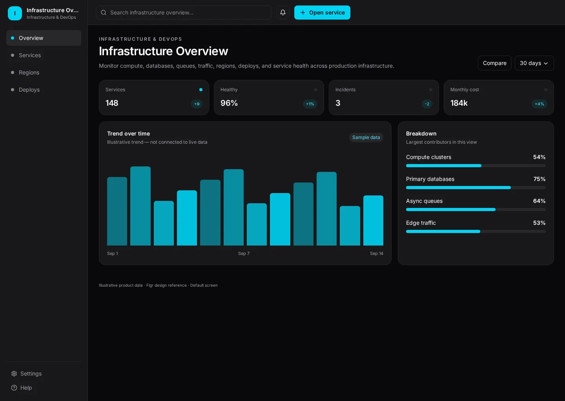Click the +4% change badge

(x=539, y=104)
